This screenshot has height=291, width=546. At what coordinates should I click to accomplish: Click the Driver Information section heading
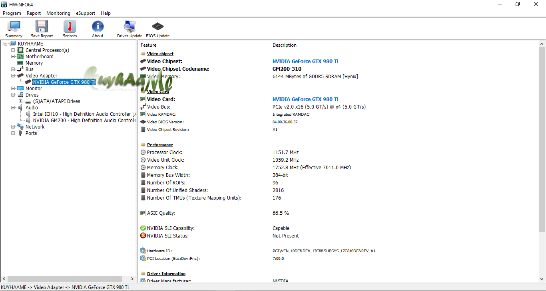(x=166, y=273)
